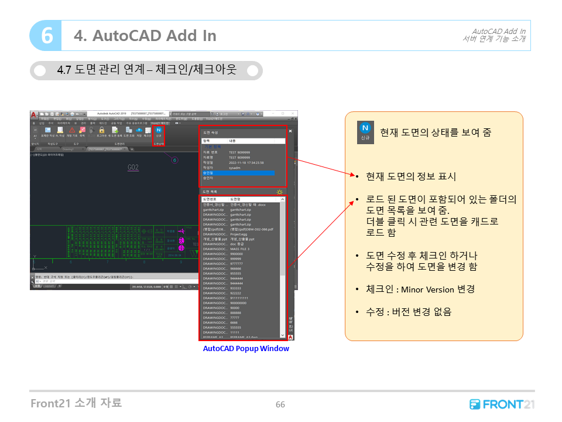Expand the Quick Access toolbar dropdown arrow
Viewport: 562px width, 422px height.
tap(84, 114)
